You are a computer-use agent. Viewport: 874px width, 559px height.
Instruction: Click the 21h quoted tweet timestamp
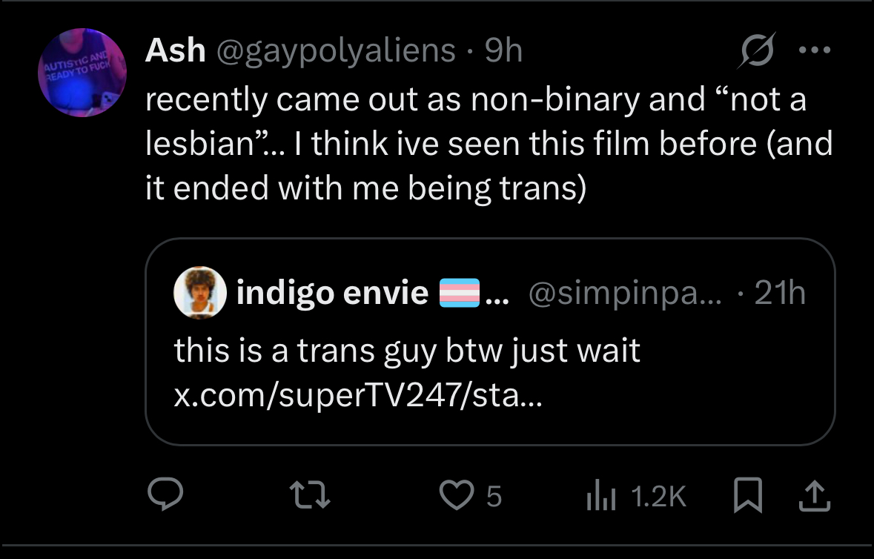[780, 293]
